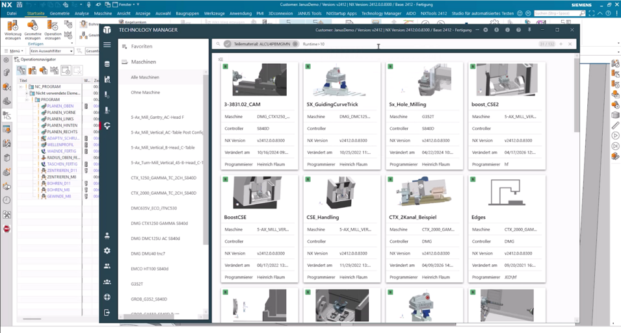Open the hamburger menu in Technology Manager
Viewport: 621px width, 333px height.
coord(107,45)
